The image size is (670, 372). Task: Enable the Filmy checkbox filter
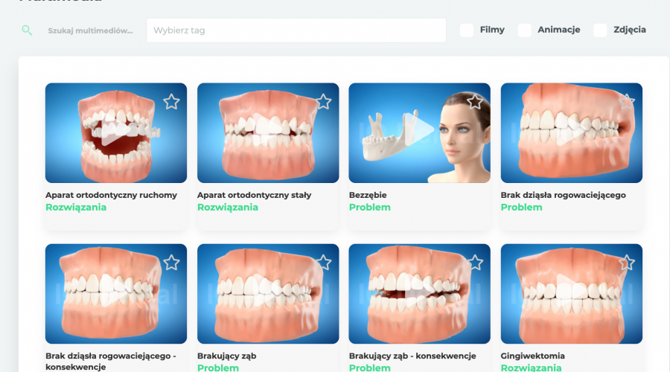coord(467,31)
